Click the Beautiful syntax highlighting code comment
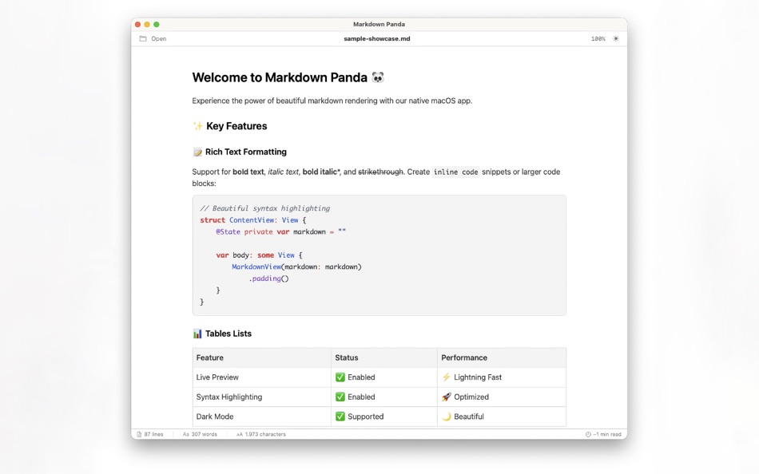Image resolution: width=759 pixels, height=474 pixels. click(264, 208)
